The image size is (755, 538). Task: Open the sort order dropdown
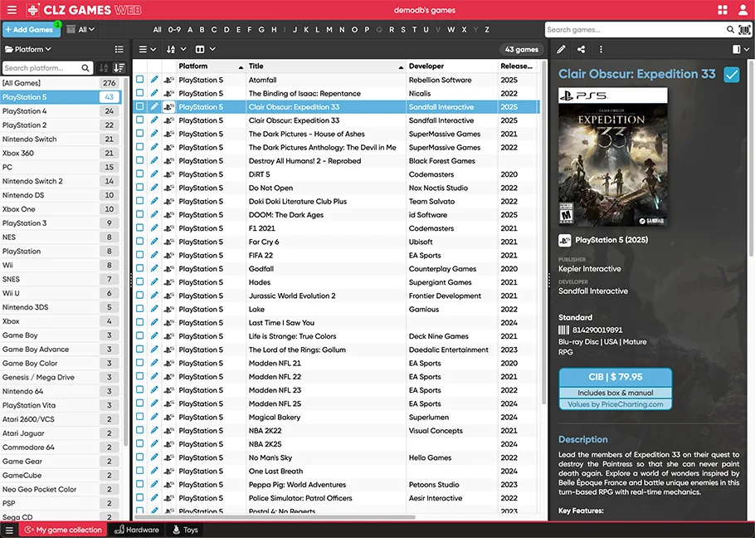click(x=176, y=49)
